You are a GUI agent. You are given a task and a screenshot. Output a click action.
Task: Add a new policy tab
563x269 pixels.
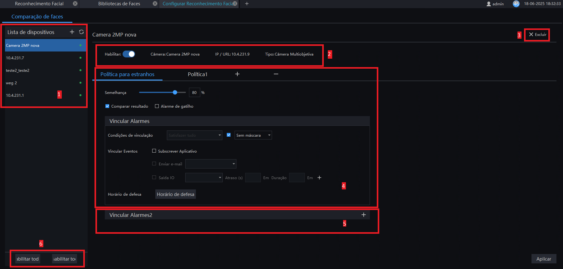[x=237, y=74]
